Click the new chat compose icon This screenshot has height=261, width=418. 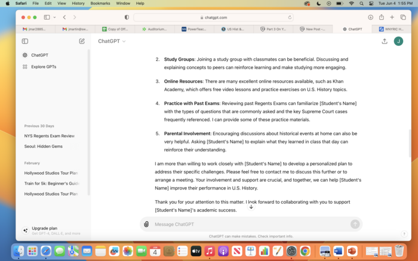click(x=82, y=41)
